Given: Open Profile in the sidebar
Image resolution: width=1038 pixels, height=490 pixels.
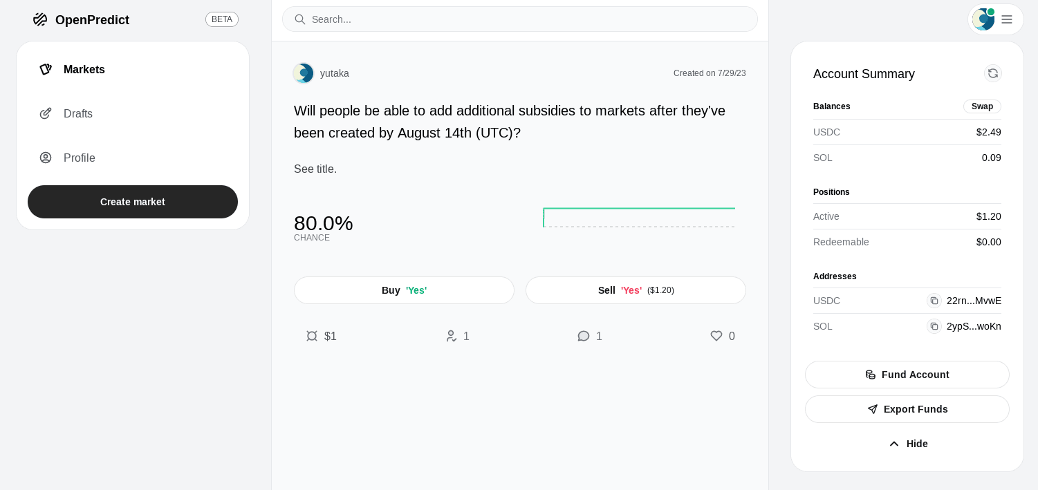Looking at the screenshot, I should click(x=79, y=158).
